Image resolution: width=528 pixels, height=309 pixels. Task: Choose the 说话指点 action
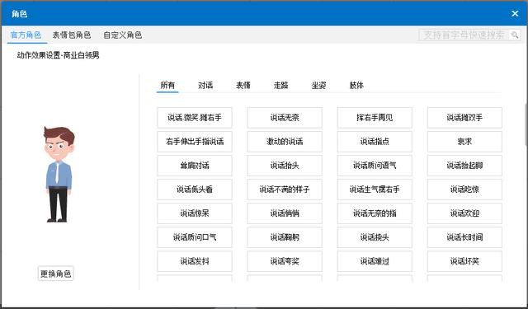(375, 142)
